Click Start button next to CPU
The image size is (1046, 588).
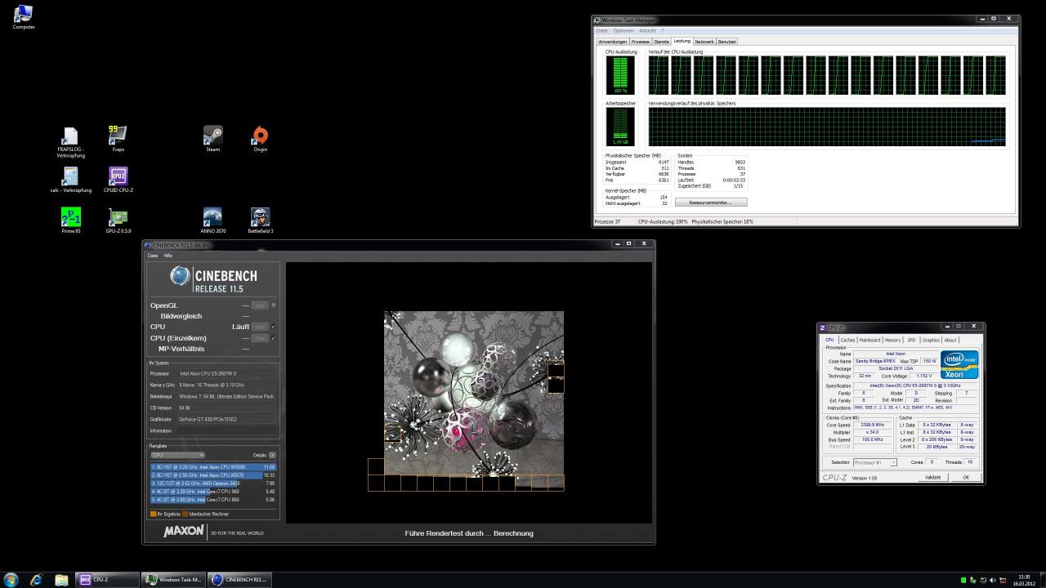tap(259, 327)
